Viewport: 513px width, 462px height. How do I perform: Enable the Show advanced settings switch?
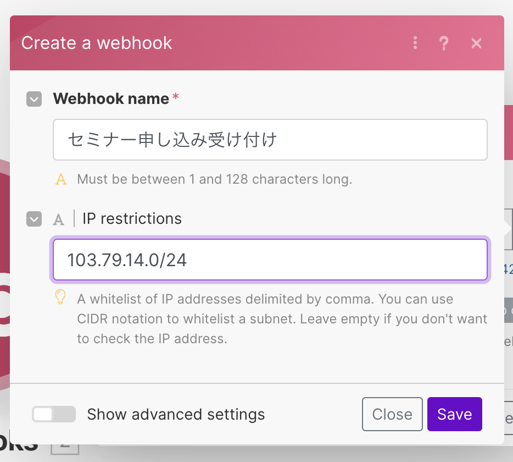(x=54, y=414)
